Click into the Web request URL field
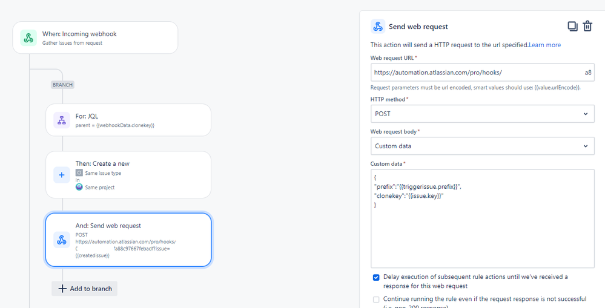This screenshot has width=605, height=308. (482, 72)
